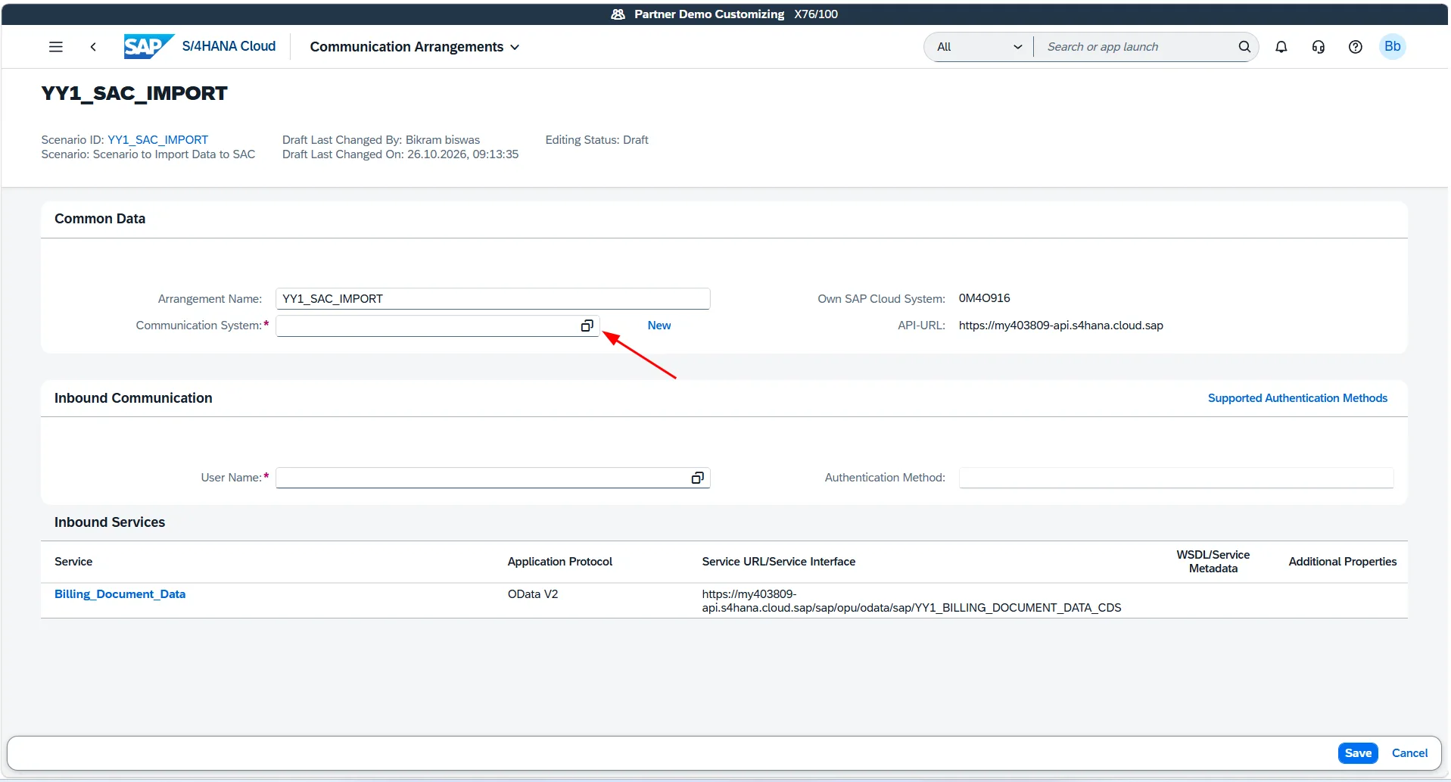Open value help for Communication System

587,326
